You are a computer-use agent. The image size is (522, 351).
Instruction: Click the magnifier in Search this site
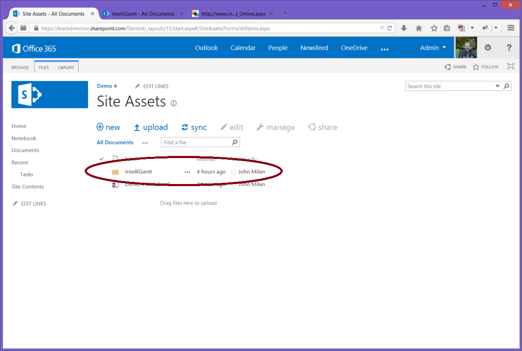click(506, 86)
